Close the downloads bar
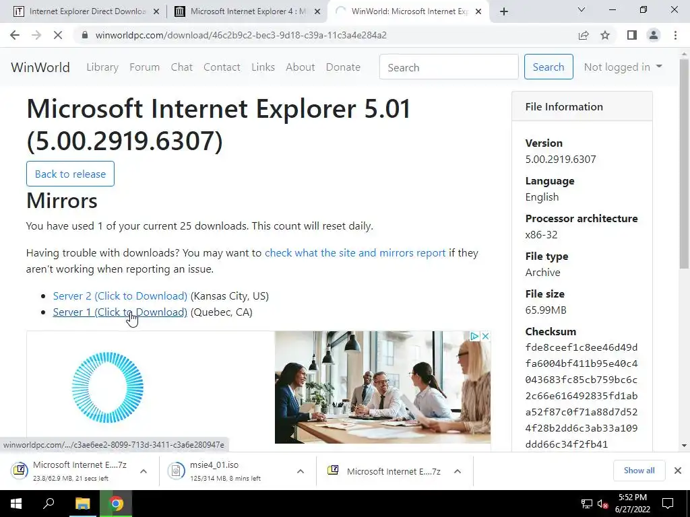The width and height of the screenshot is (690, 517). pos(678,471)
